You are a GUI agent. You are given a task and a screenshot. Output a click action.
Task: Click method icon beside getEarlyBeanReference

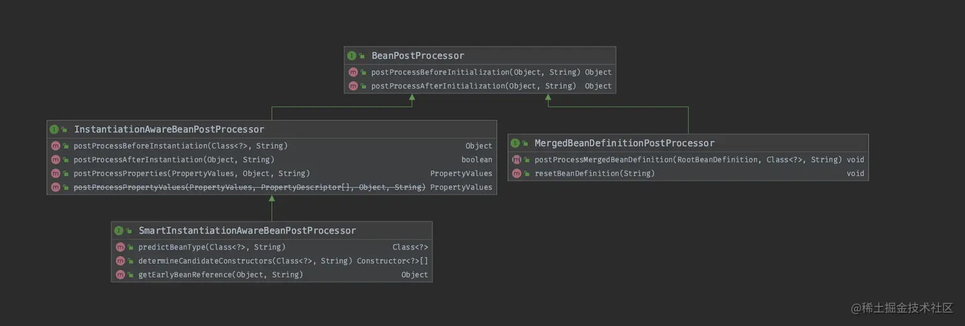pyautogui.click(x=120, y=275)
